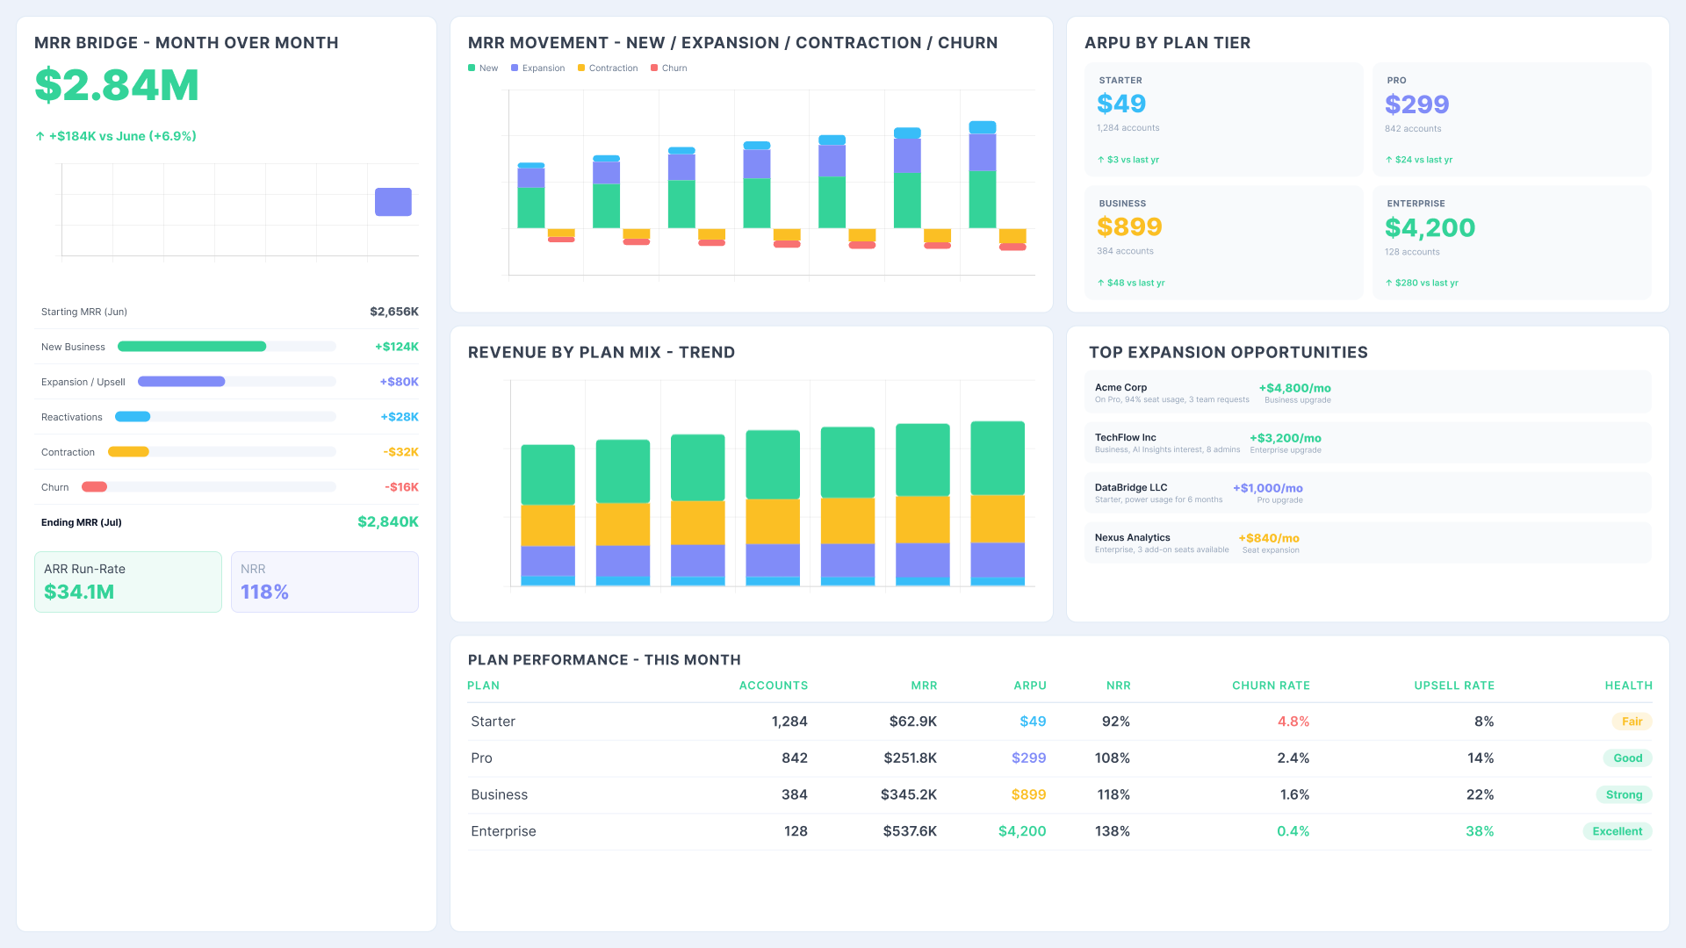Click the $3 vs last yr Starter trend

(x=1128, y=160)
